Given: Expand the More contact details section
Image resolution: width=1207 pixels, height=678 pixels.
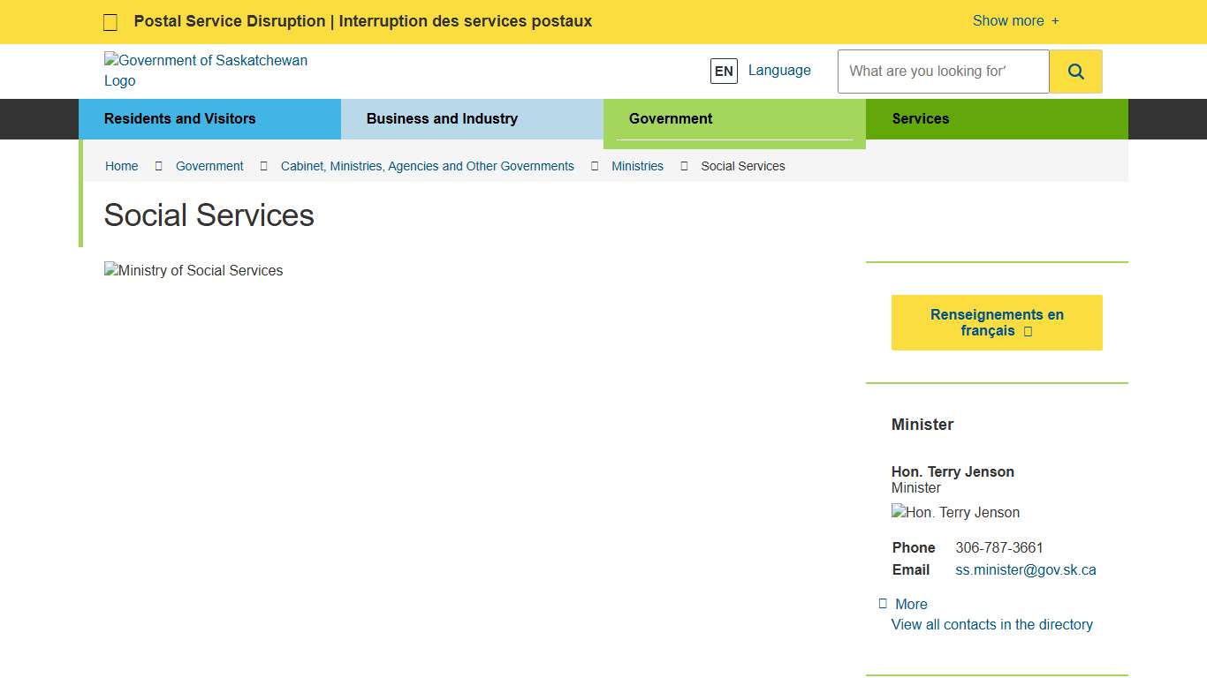Looking at the screenshot, I should 904,604.
